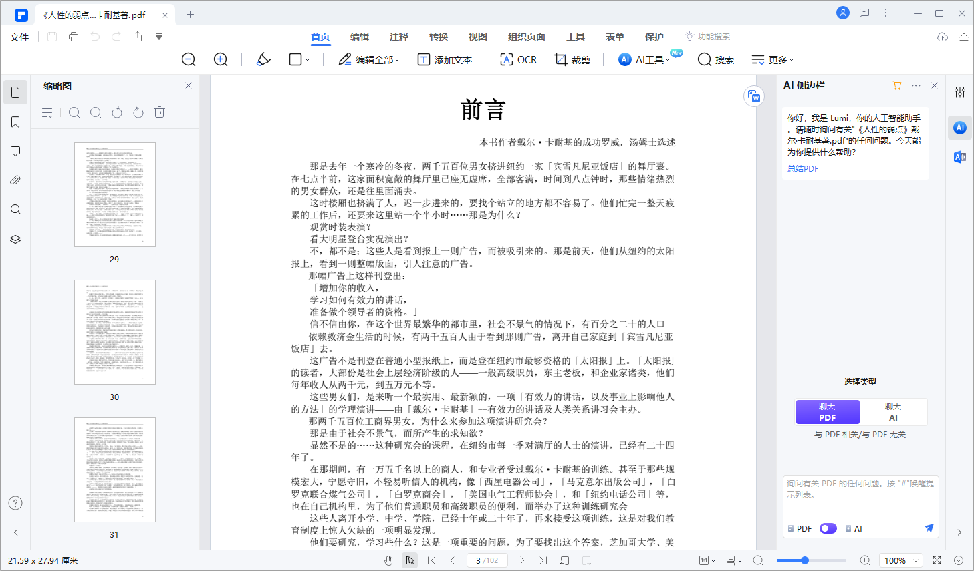The height and width of the screenshot is (571, 974).
Task: Open the bookmarks panel icon in left sidebar
Action: click(15, 122)
